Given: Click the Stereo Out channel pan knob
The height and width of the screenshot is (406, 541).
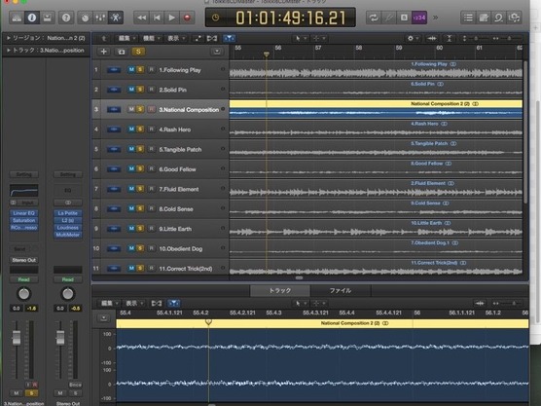Looking at the screenshot, I should (x=68, y=294).
